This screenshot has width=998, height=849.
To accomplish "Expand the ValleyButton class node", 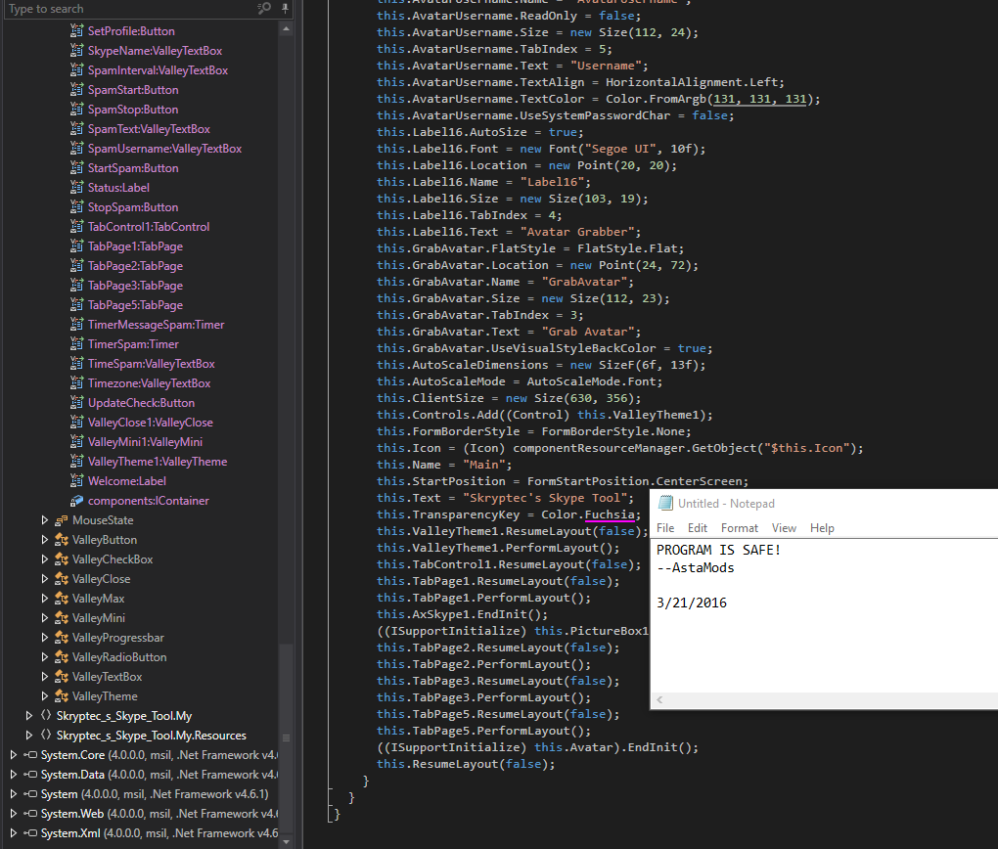I will click(x=45, y=540).
